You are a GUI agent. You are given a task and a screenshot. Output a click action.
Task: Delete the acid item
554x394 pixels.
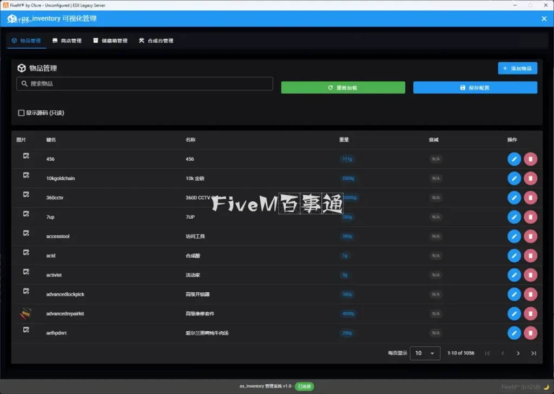click(x=531, y=255)
